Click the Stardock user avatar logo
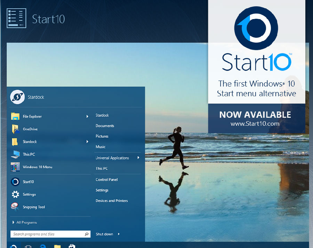 tap(17, 97)
